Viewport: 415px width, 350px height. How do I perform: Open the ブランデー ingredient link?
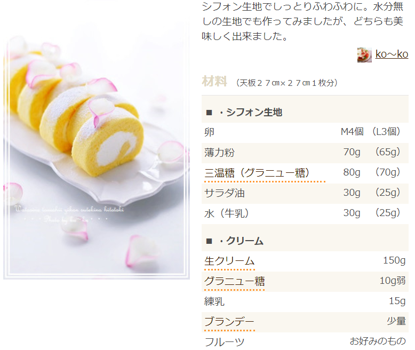(x=229, y=321)
